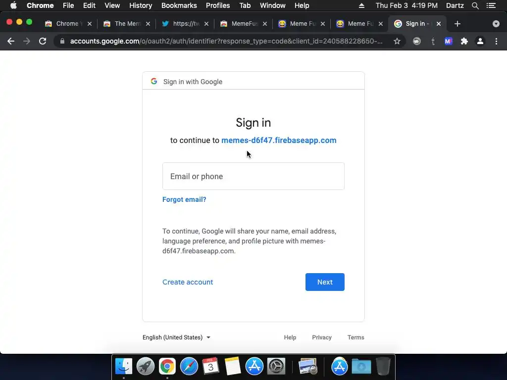Open Trash in the Dock

click(383, 367)
